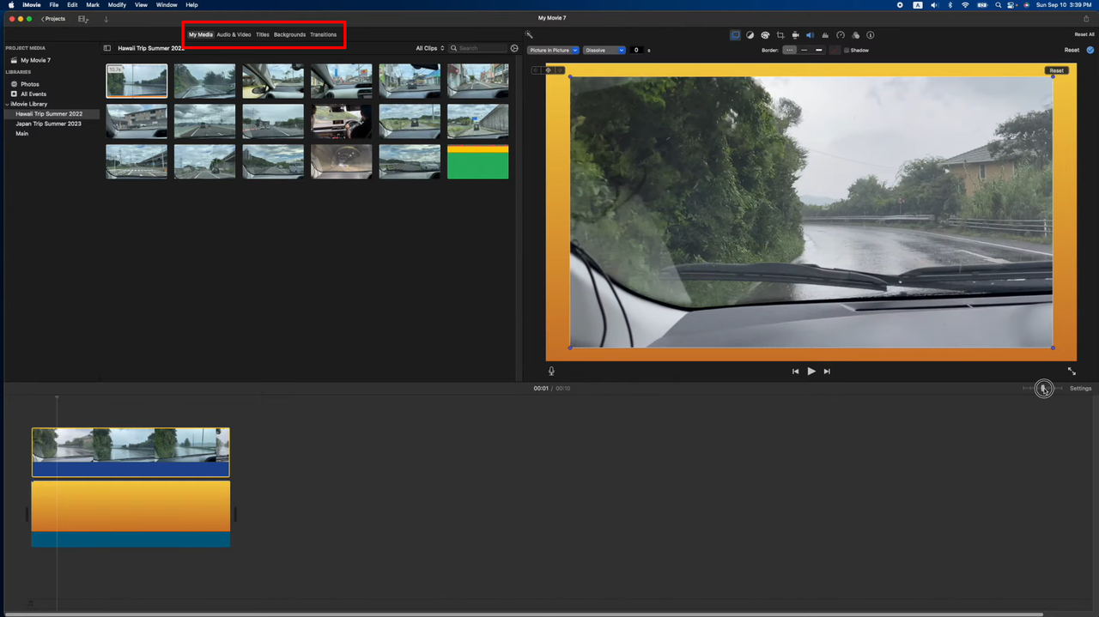Select the thin border style
Viewport: 1099px width, 617px height.
tap(805, 51)
